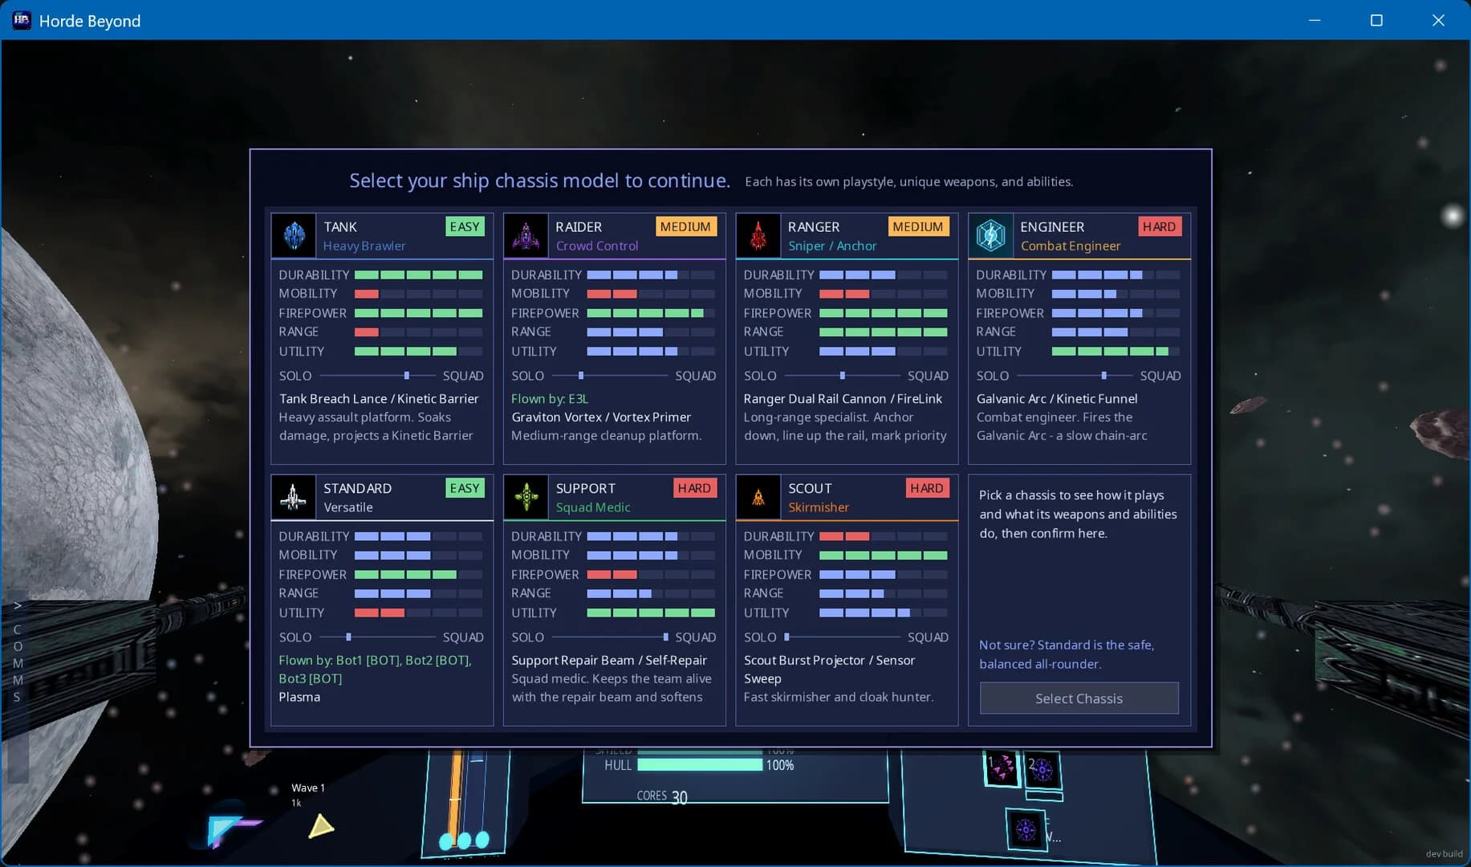The width and height of the screenshot is (1471, 867).
Task: Click 'Ranger Dual Rail Cannon / FireLink' text
Action: 843,399
